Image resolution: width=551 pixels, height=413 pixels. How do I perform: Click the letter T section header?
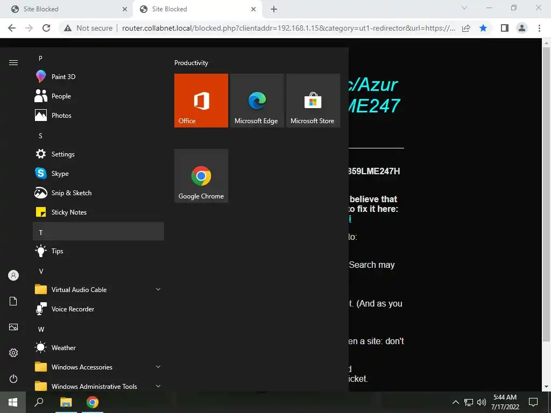(x=98, y=232)
